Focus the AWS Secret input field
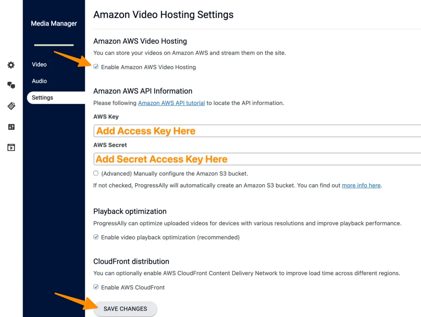 click(257, 159)
